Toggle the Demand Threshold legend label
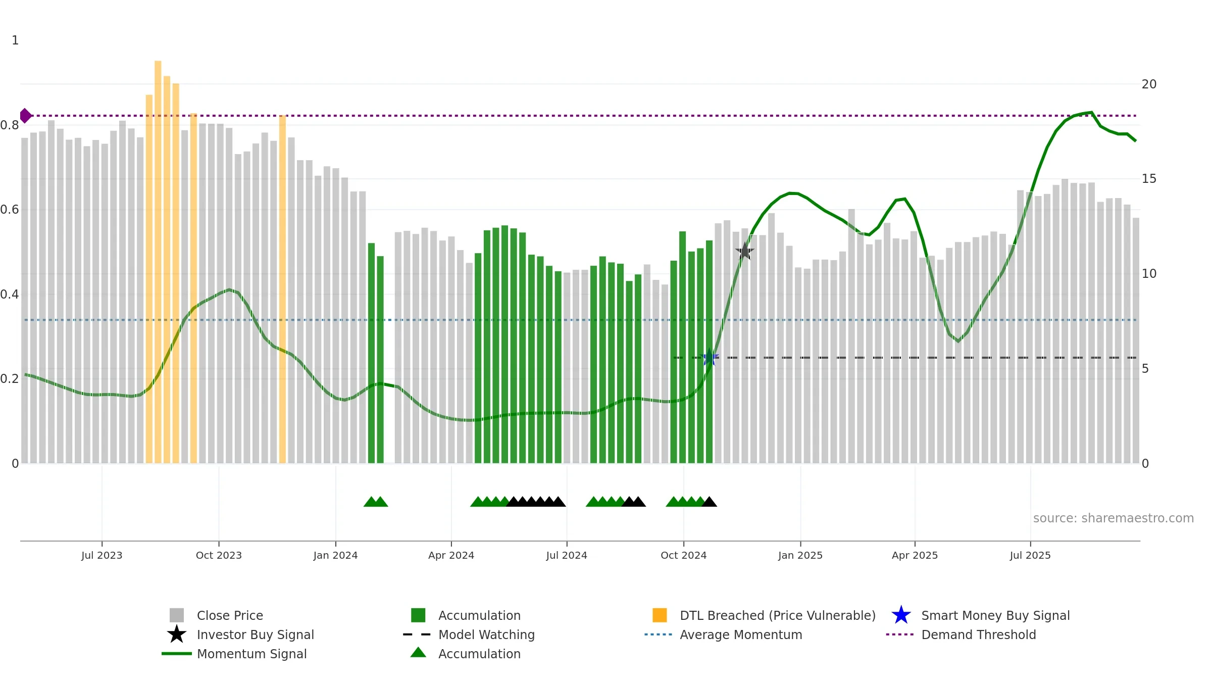The height and width of the screenshot is (682, 1212). coord(979,635)
